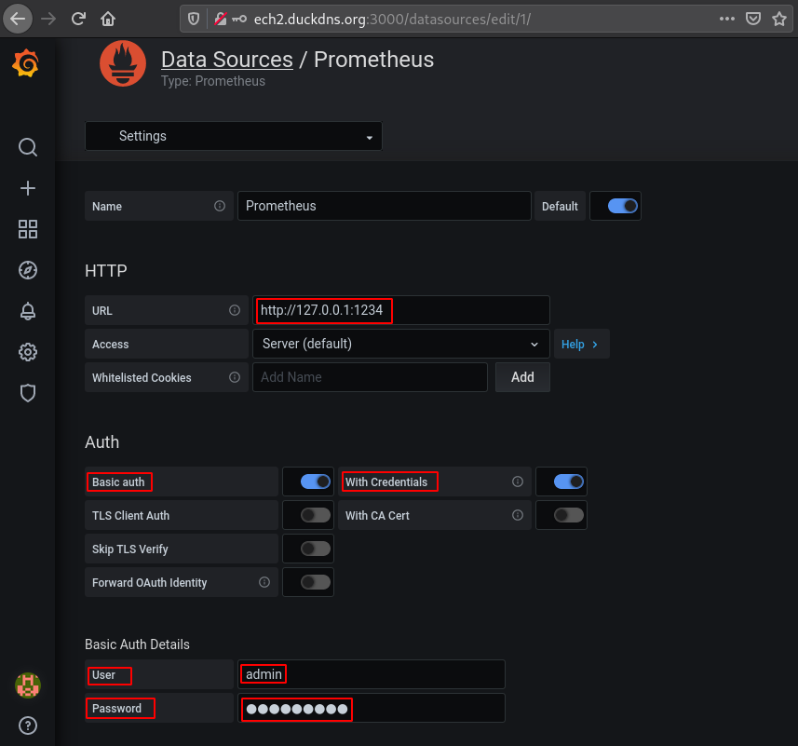The width and height of the screenshot is (798, 746).
Task: Go back with browser back arrow
Action: pyautogui.click(x=18, y=20)
